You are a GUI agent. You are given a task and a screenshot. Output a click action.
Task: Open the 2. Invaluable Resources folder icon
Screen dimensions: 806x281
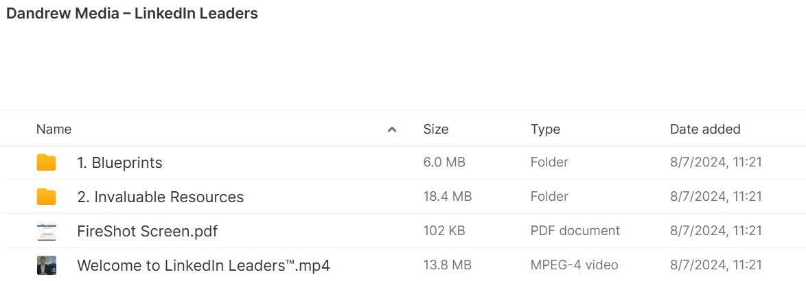[46, 197]
